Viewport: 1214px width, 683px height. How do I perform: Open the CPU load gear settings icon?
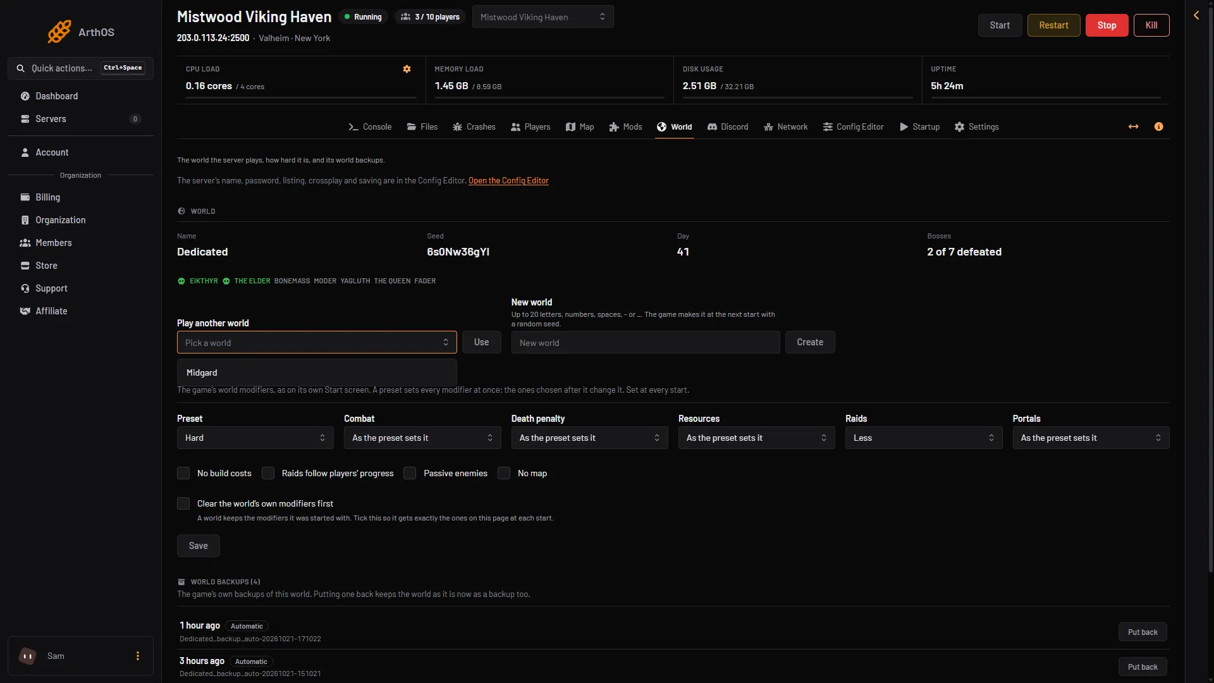click(x=407, y=69)
